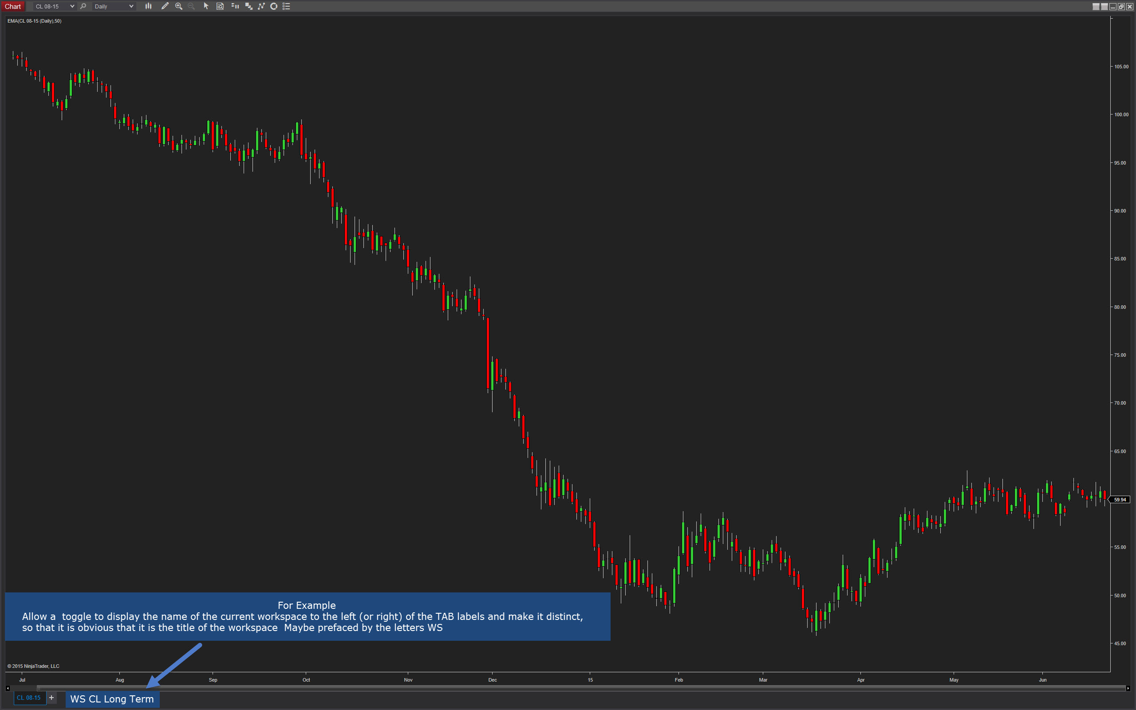Select the CL 08-15 chart tab
Image resolution: width=1136 pixels, height=710 pixels.
click(x=29, y=698)
